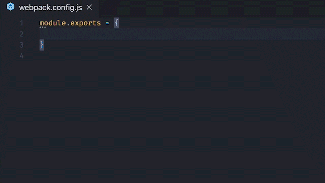
Task: Click the opening curly brace on line 1
Action: click(x=116, y=23)
